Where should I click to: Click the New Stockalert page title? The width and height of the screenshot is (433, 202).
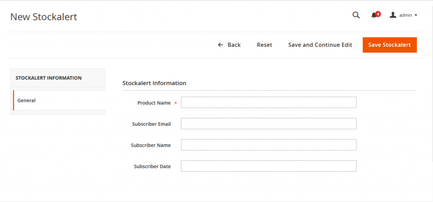pos(44,17)
